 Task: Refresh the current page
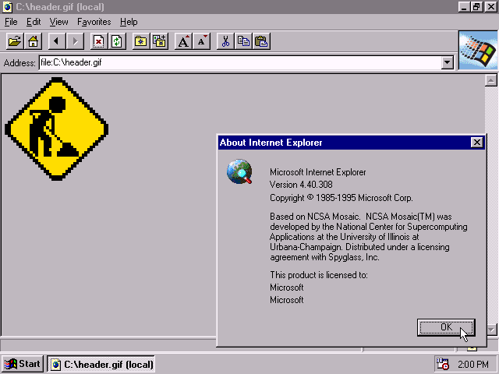click(117, 41)
